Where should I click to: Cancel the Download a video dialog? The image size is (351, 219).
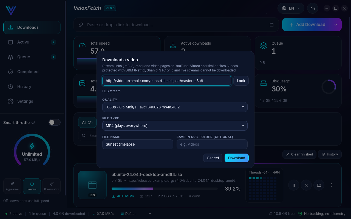coord(213,158)
